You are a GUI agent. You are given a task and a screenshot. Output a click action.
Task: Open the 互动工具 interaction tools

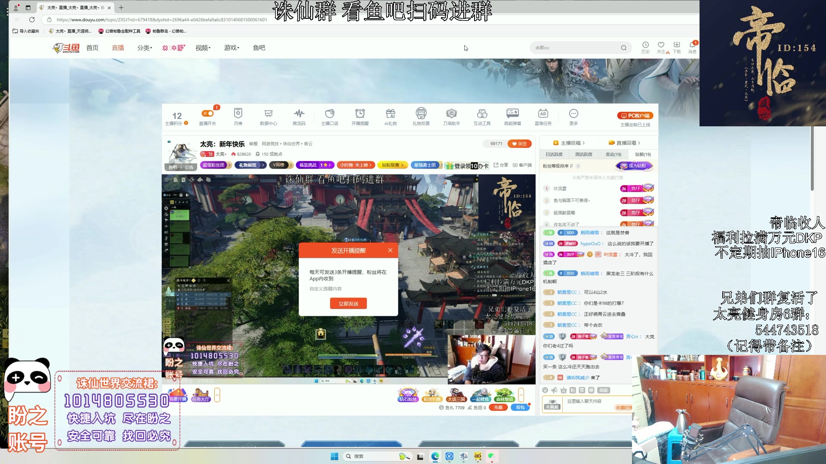coord(482,116)
